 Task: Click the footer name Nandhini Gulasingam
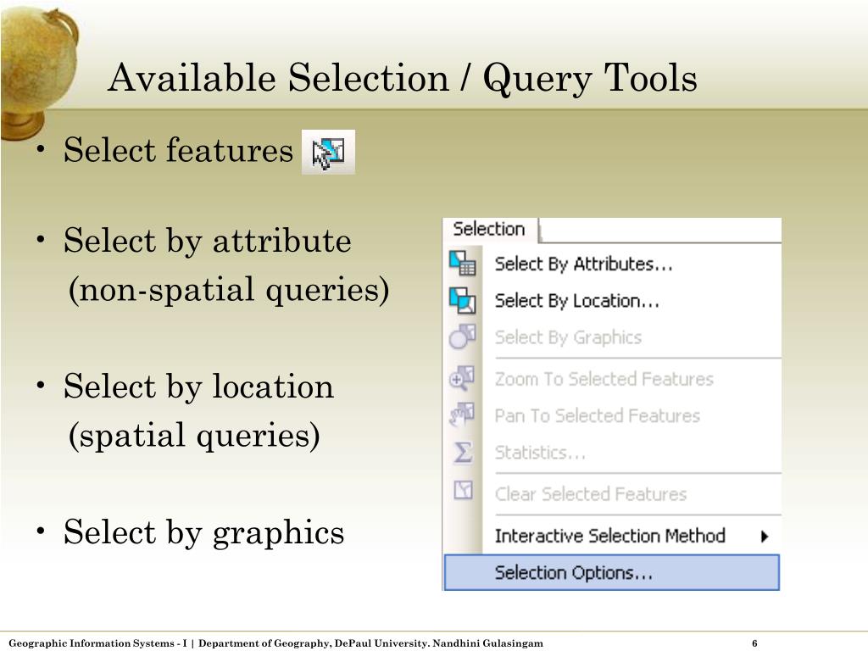[x=487, y=643]
